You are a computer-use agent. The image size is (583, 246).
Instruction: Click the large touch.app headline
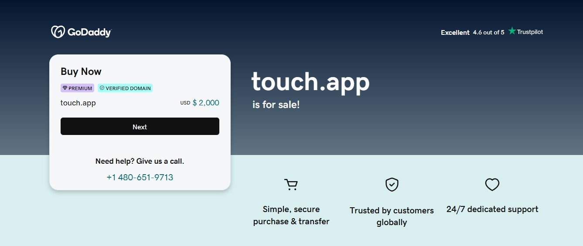(x=310, y=81)
